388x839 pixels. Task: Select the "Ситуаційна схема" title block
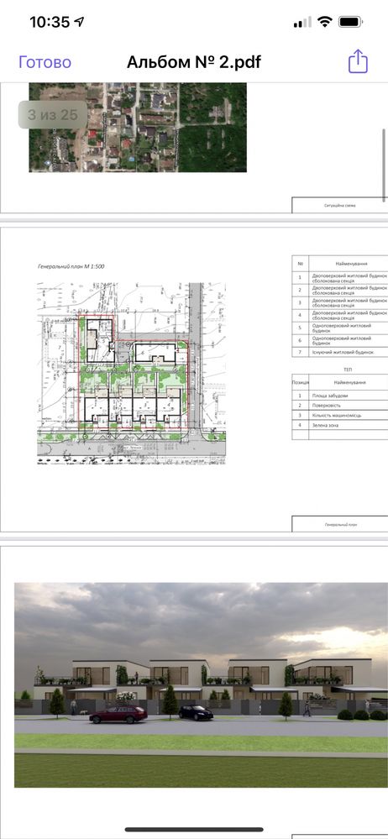340,205
